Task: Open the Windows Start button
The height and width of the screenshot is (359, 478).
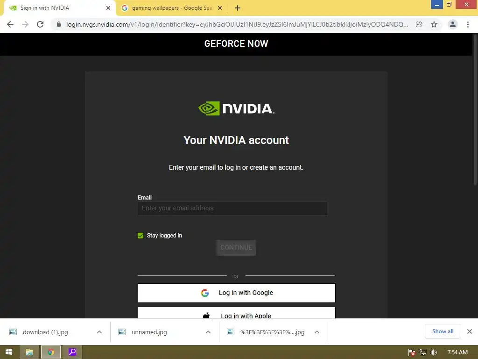Action: pyautogui.click(x=8, y=352)
